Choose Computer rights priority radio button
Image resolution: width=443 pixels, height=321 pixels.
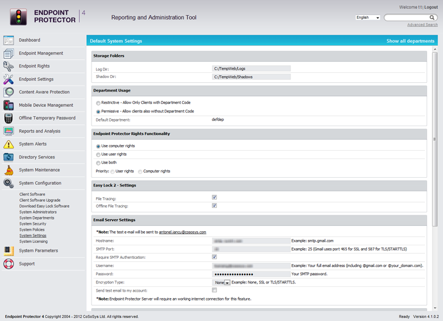(x=140, y=171)
